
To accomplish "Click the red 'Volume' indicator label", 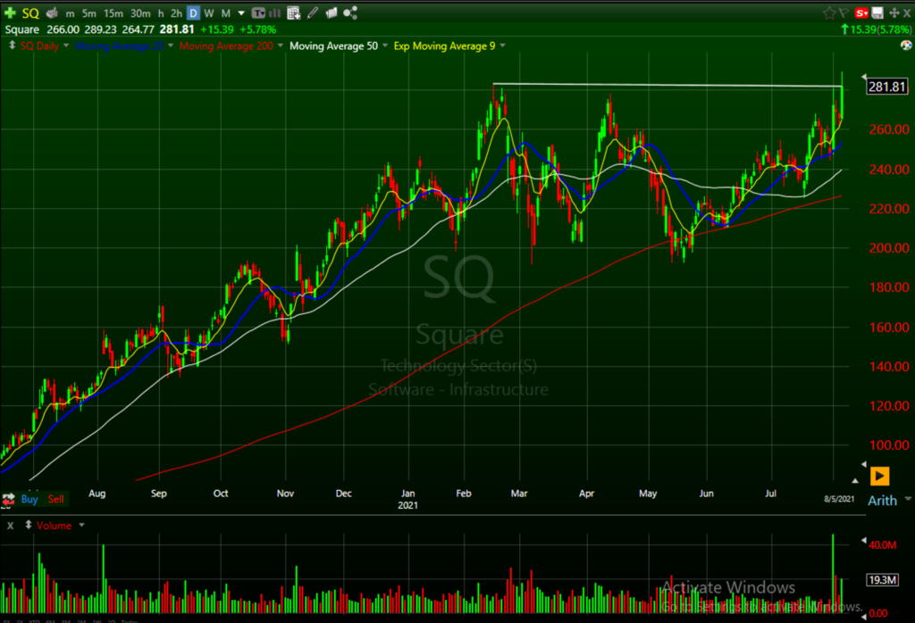I will (x=54, y=526).
